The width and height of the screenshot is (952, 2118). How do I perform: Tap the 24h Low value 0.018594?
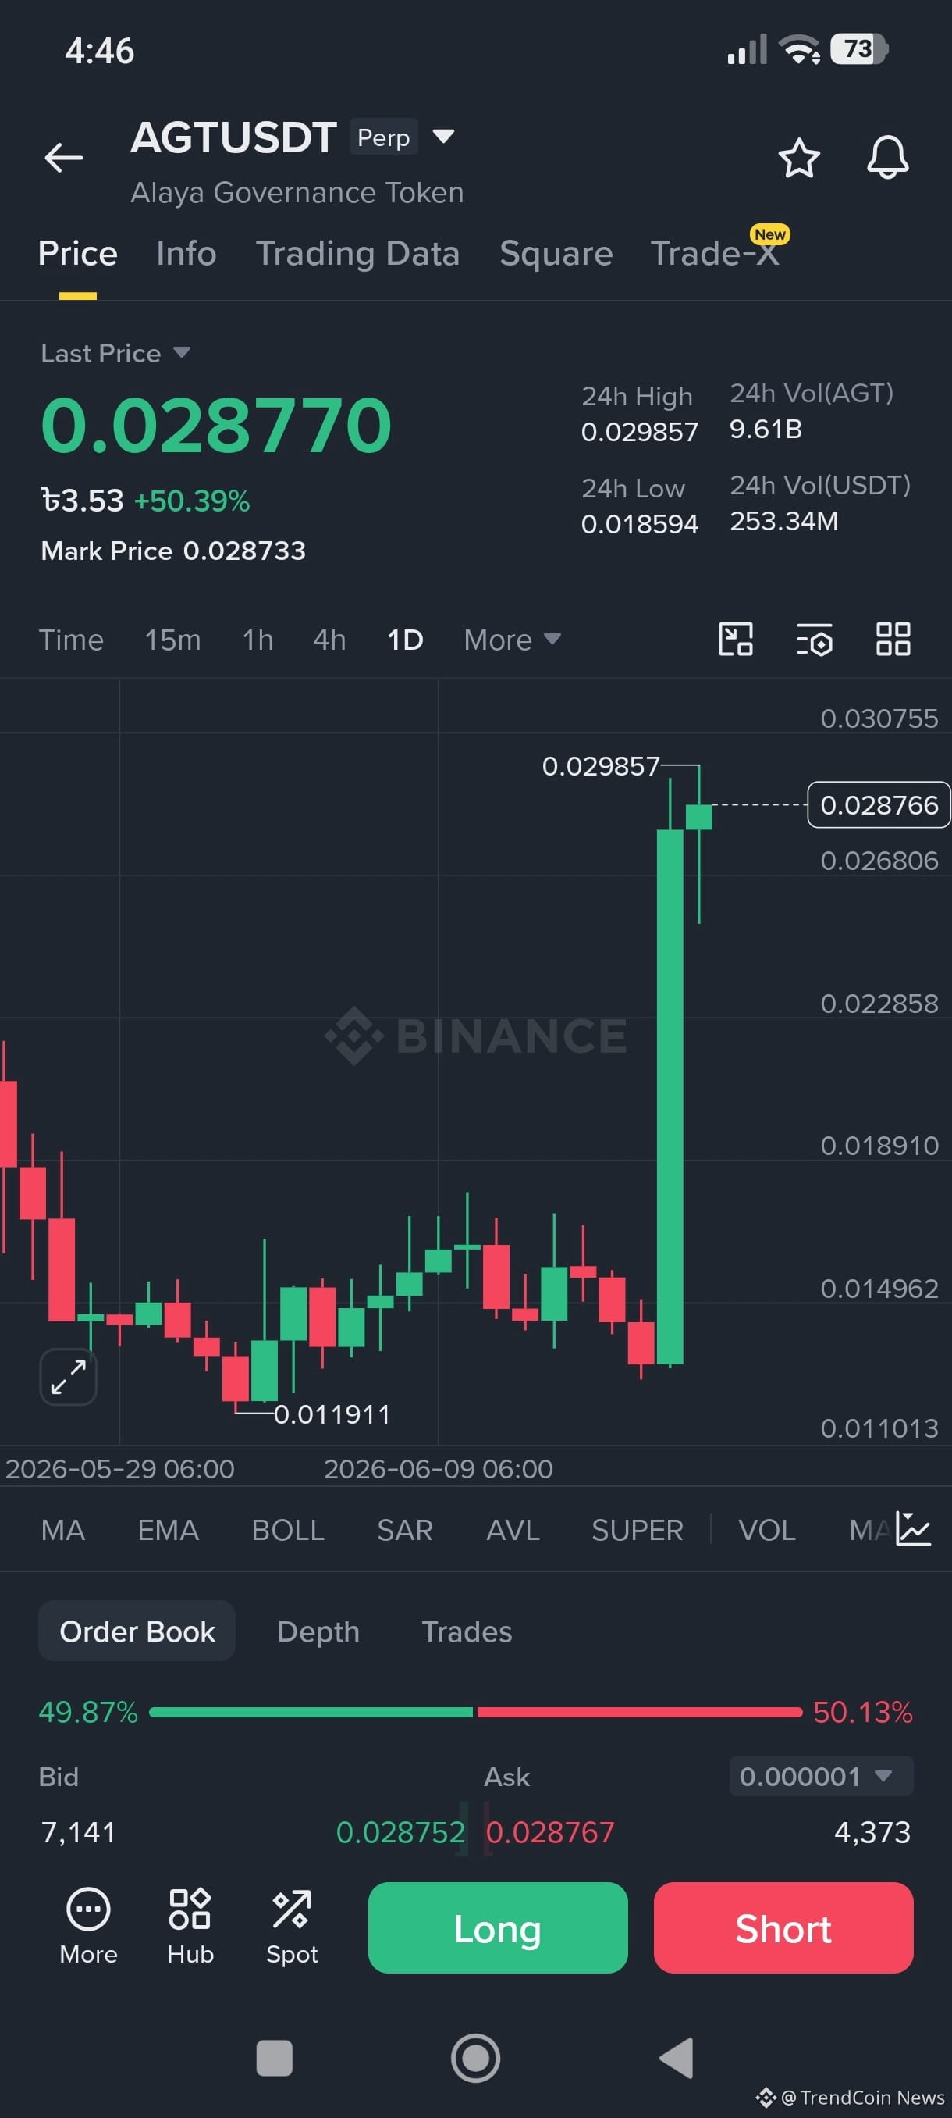639,524
